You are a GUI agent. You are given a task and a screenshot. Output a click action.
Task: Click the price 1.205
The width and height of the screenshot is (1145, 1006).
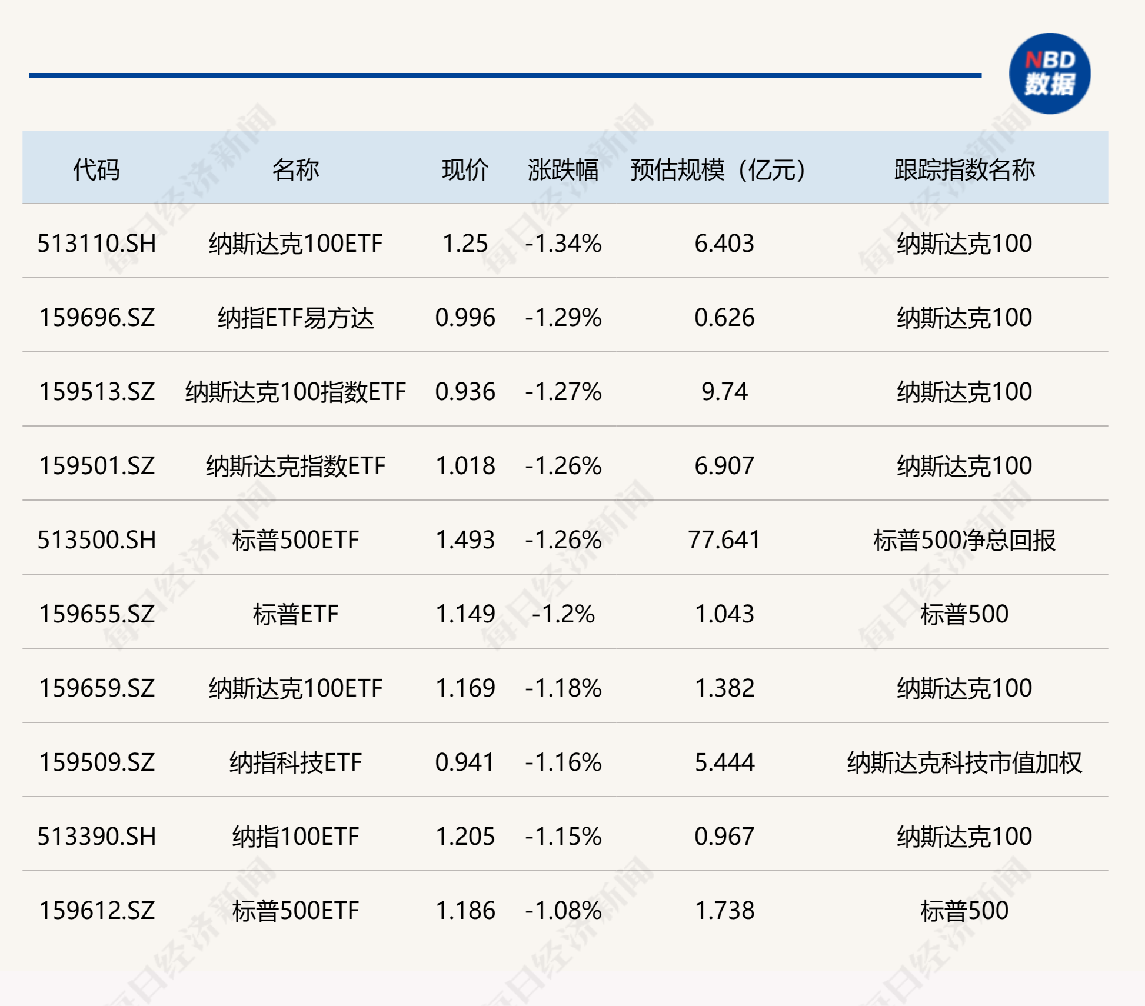(465, 837)
